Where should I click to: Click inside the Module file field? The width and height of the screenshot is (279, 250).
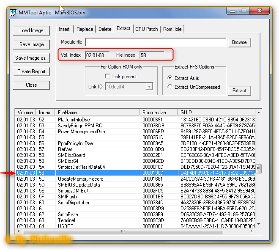156,42
